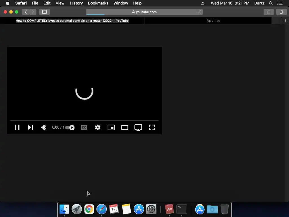Viewport: 289px width, 217px height.
Task: Click the Dartz user name
Action: click(259, 3)
